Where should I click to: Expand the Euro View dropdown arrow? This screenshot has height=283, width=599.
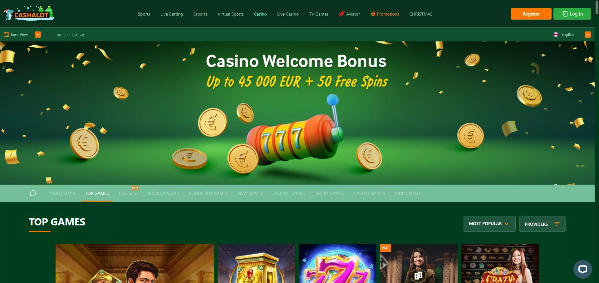pos(38,35)
